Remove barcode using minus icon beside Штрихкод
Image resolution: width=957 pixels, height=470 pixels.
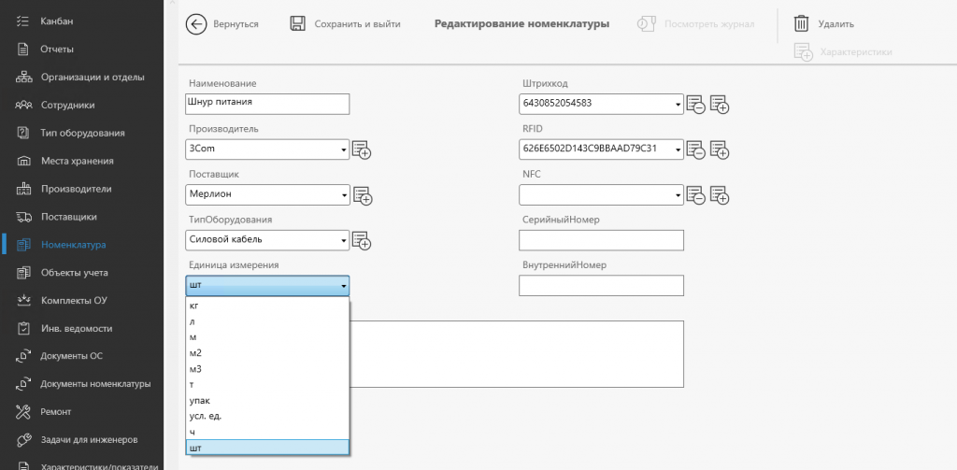pos(695,105)
